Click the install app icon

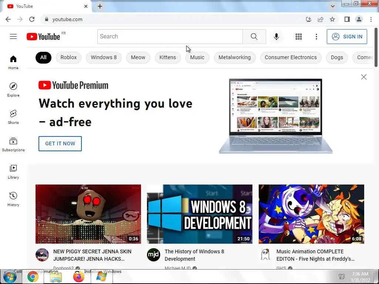click(x=309, y=19)
